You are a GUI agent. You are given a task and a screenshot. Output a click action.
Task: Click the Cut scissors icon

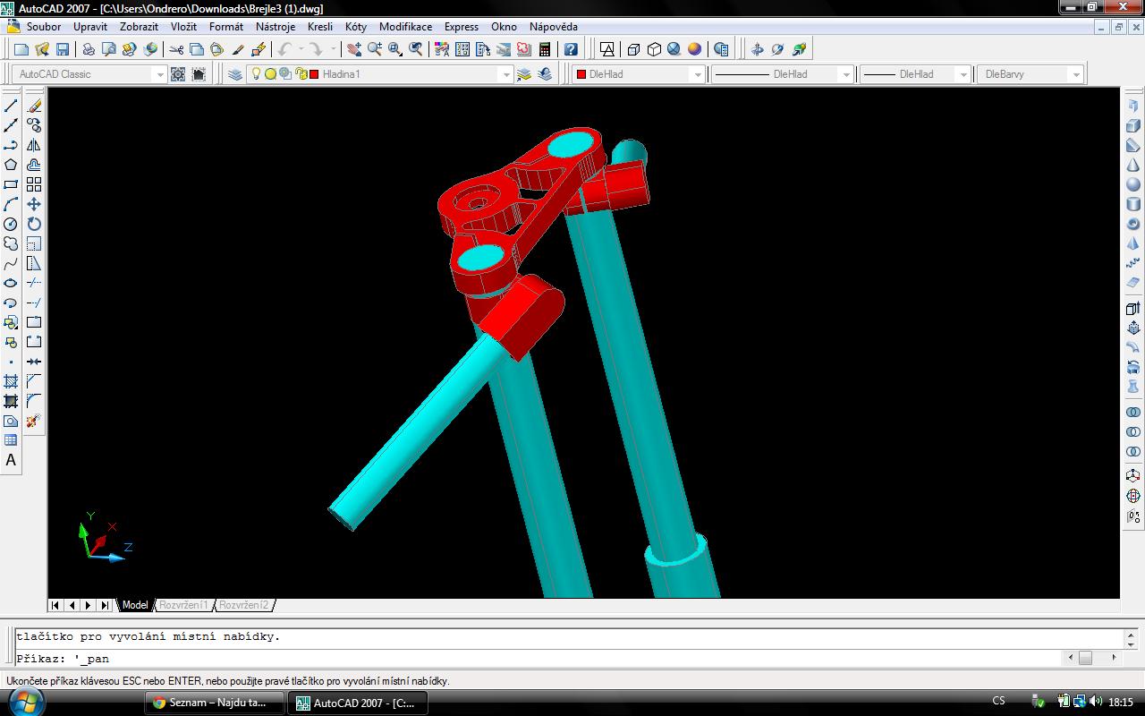[x=176, y=49]
